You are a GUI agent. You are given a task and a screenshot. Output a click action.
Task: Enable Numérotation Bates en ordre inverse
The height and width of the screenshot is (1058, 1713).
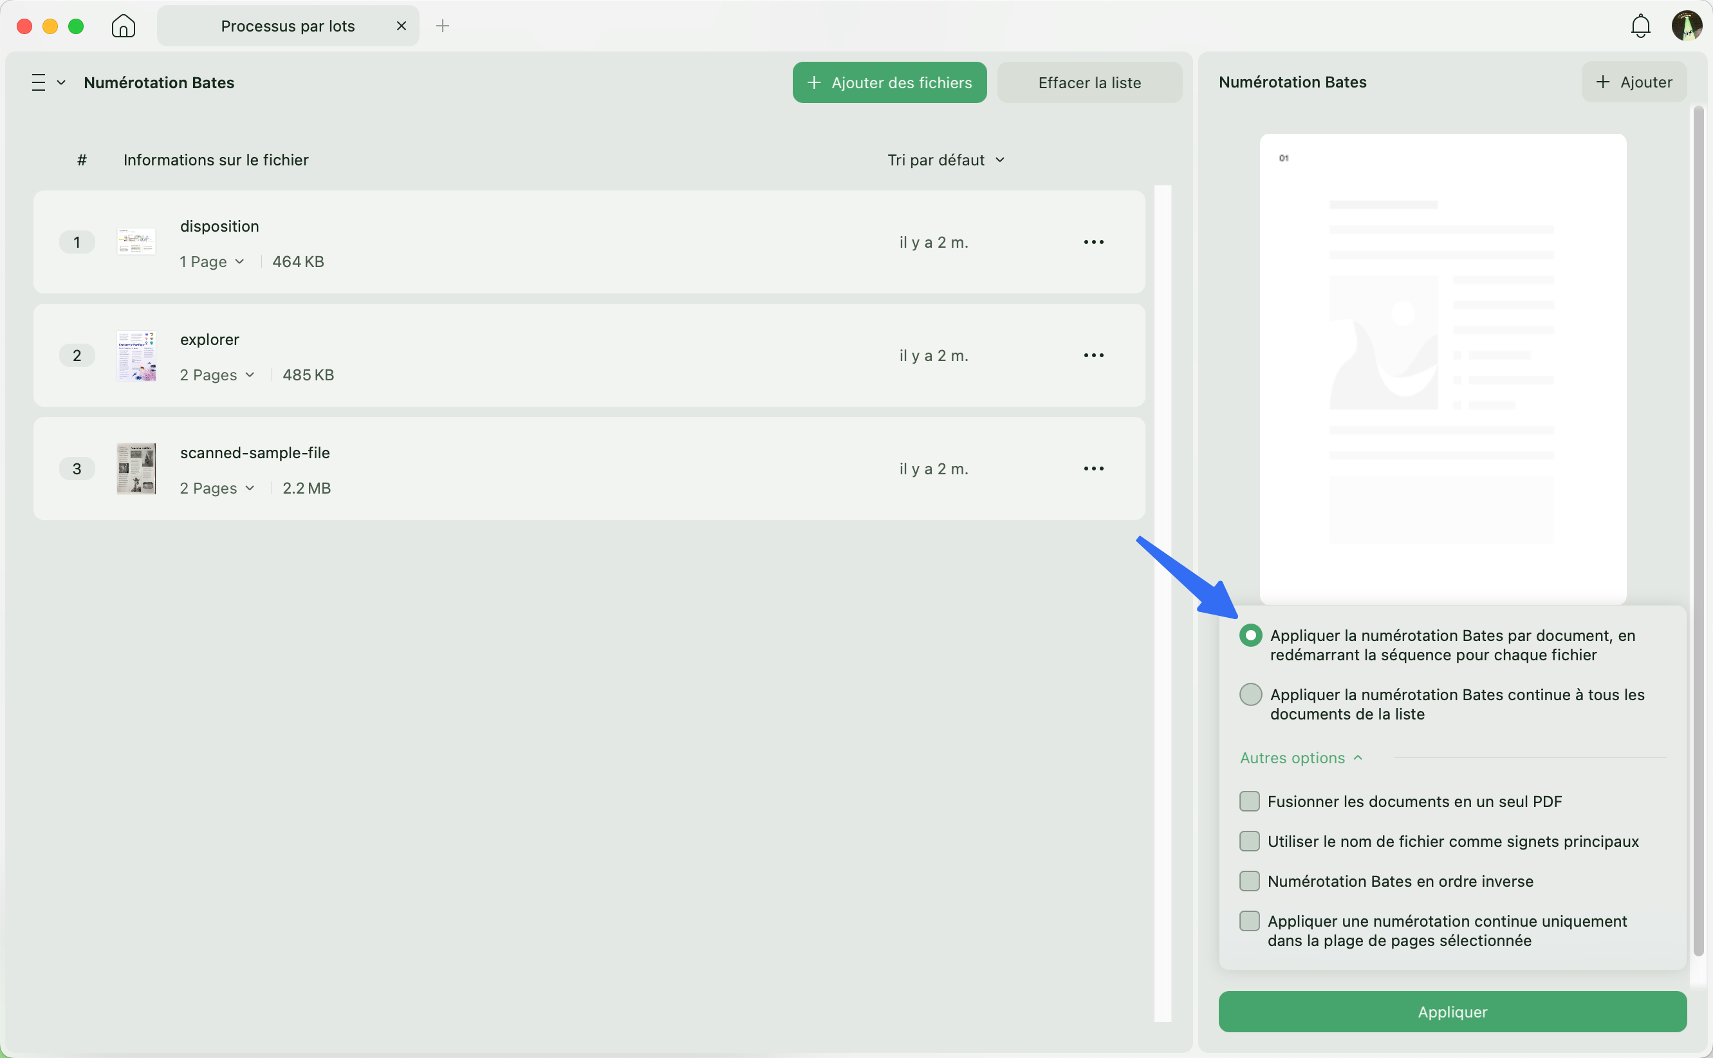(x=1248, y=882)
